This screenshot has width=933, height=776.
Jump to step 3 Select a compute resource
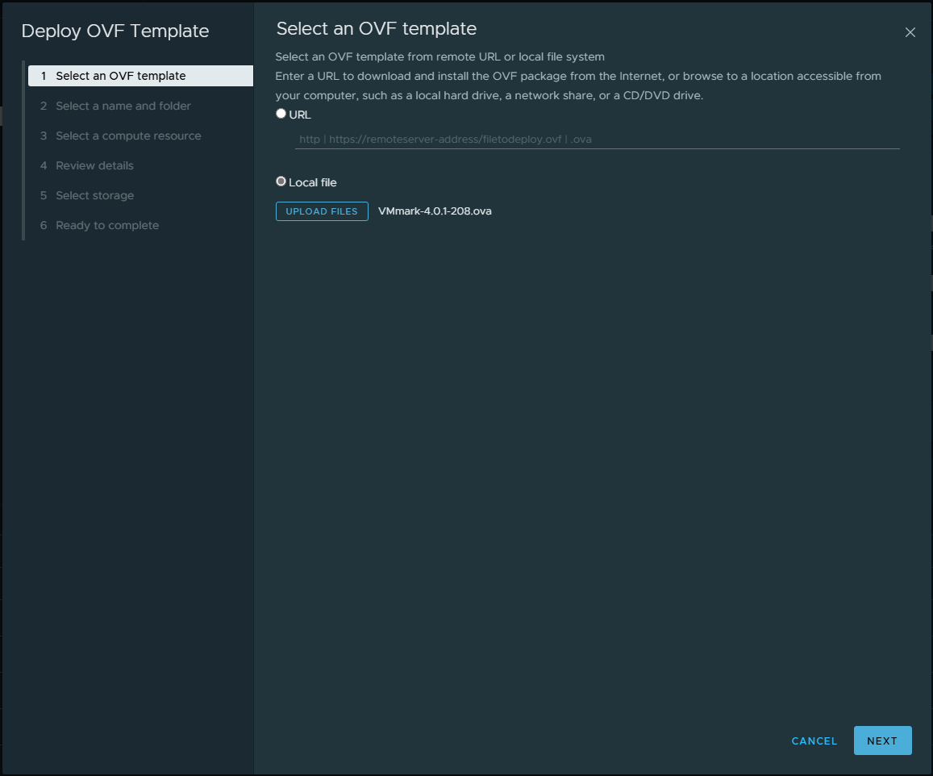128,136
